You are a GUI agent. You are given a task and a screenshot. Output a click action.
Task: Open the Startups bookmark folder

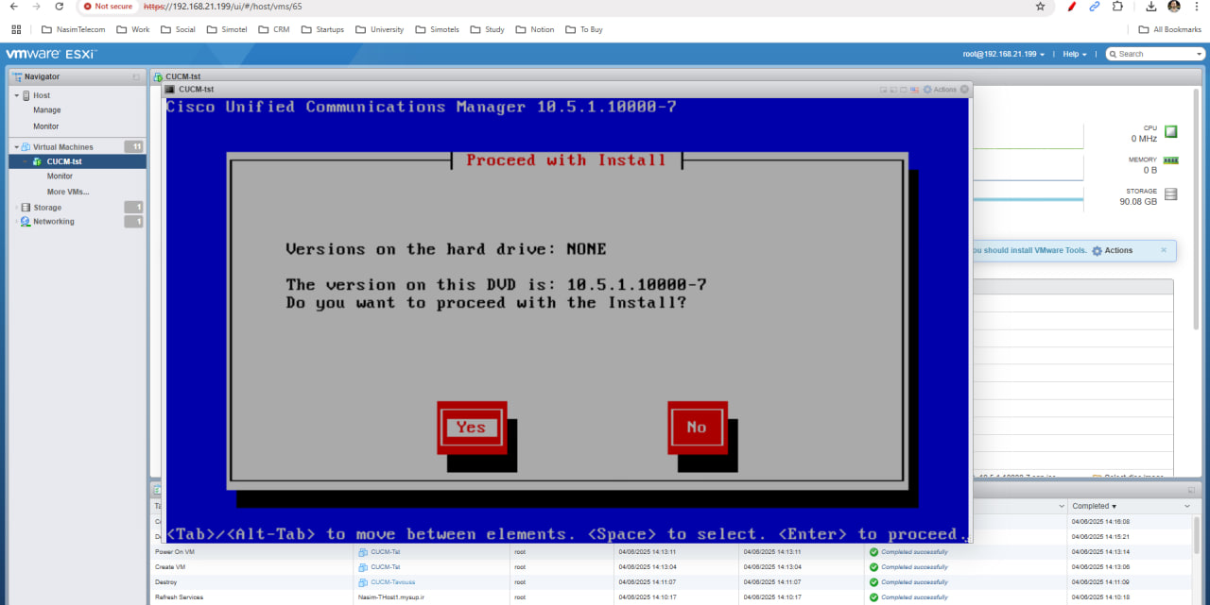tap(323, 29)
